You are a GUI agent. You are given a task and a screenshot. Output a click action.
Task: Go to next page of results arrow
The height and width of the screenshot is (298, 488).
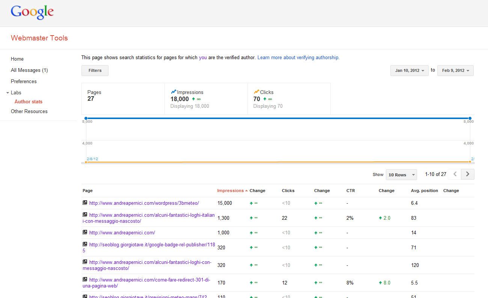click(x=468, y=174)
